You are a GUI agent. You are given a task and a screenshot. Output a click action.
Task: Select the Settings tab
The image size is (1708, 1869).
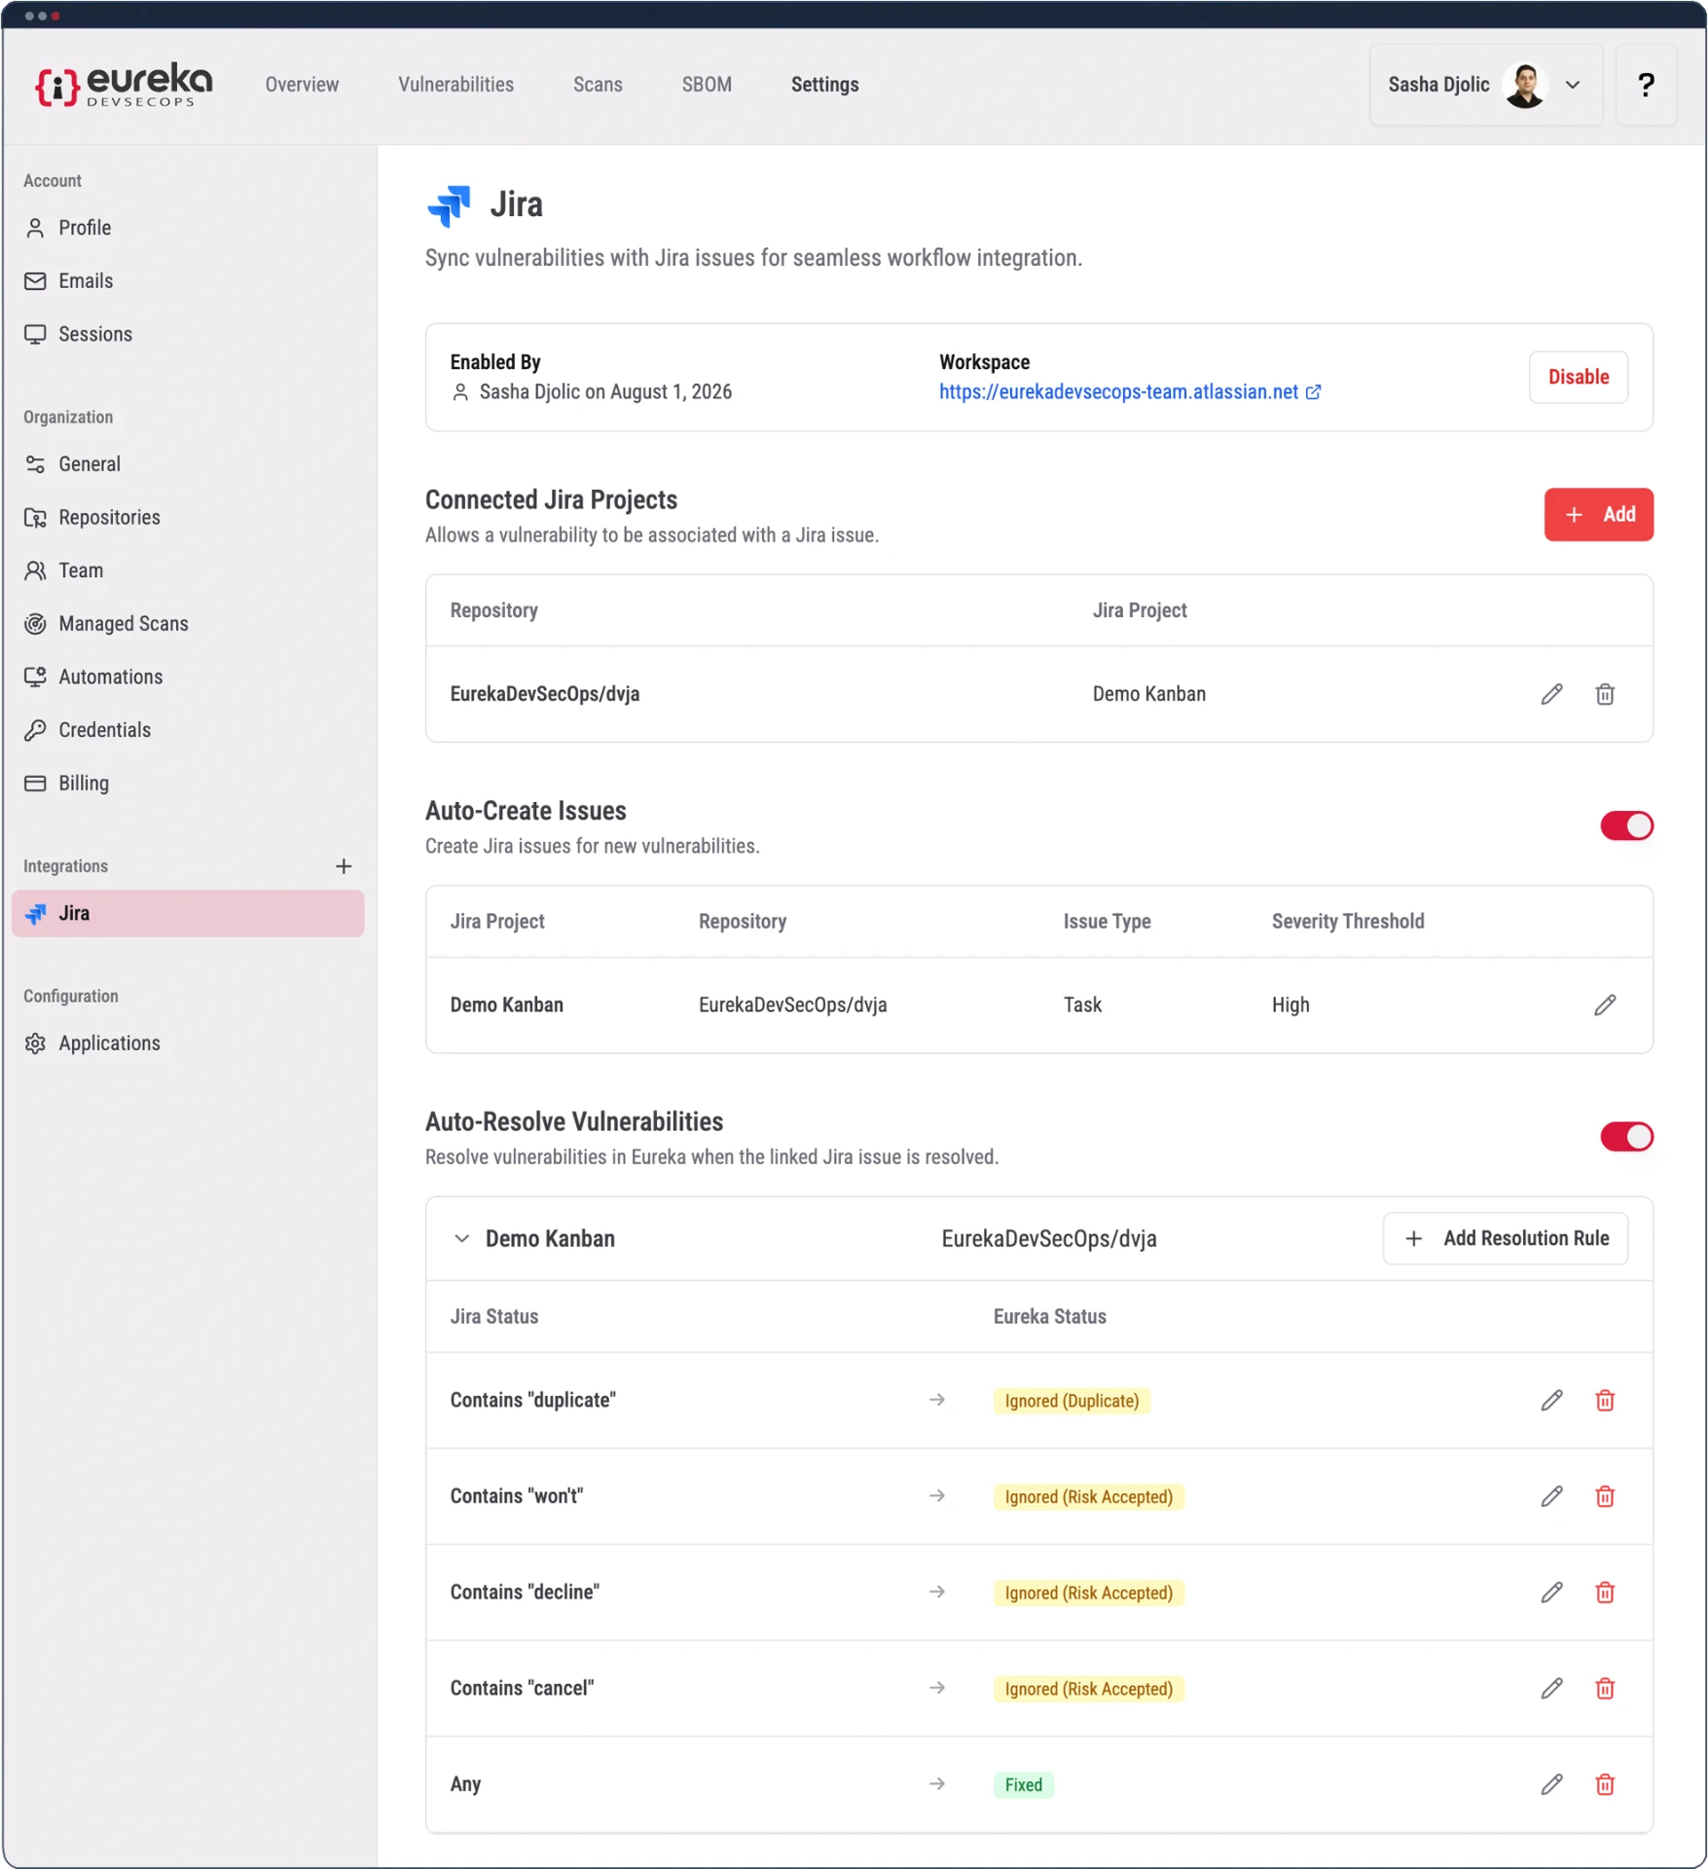pos(824,85)
